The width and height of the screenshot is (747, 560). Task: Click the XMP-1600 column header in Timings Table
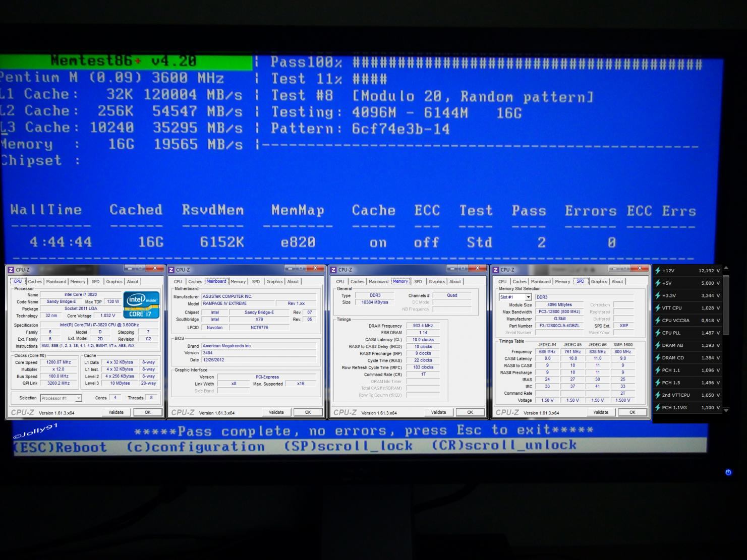pyautogui.click(x=623, y=345)
